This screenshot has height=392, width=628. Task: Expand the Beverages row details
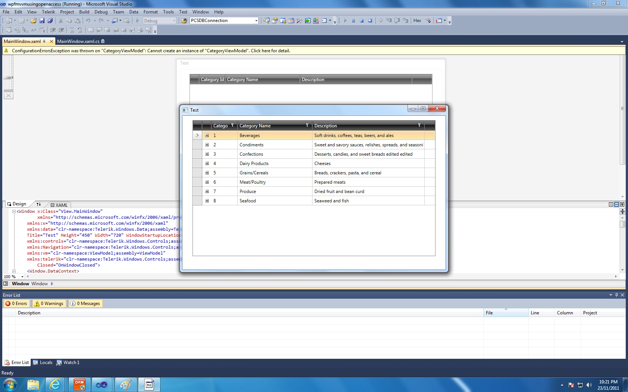tap(207, 136)
